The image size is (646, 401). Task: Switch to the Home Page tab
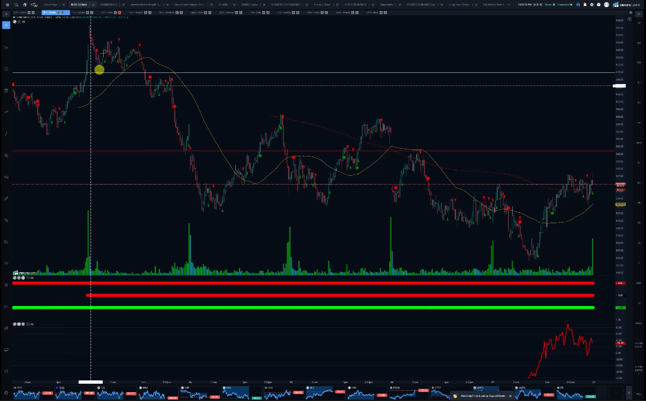coord(50,5)
